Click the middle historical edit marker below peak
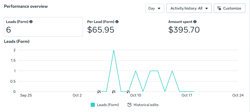Image resolution: width=250 pixels, height=112 pixels. [114, 92]
